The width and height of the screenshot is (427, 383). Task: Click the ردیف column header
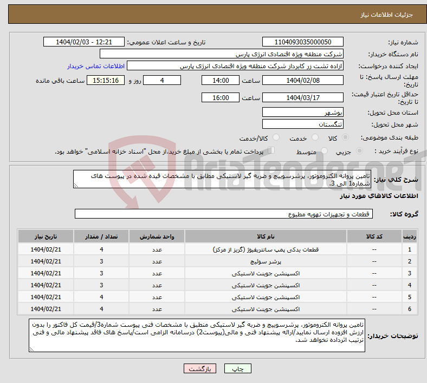click(x=409, y=236)
